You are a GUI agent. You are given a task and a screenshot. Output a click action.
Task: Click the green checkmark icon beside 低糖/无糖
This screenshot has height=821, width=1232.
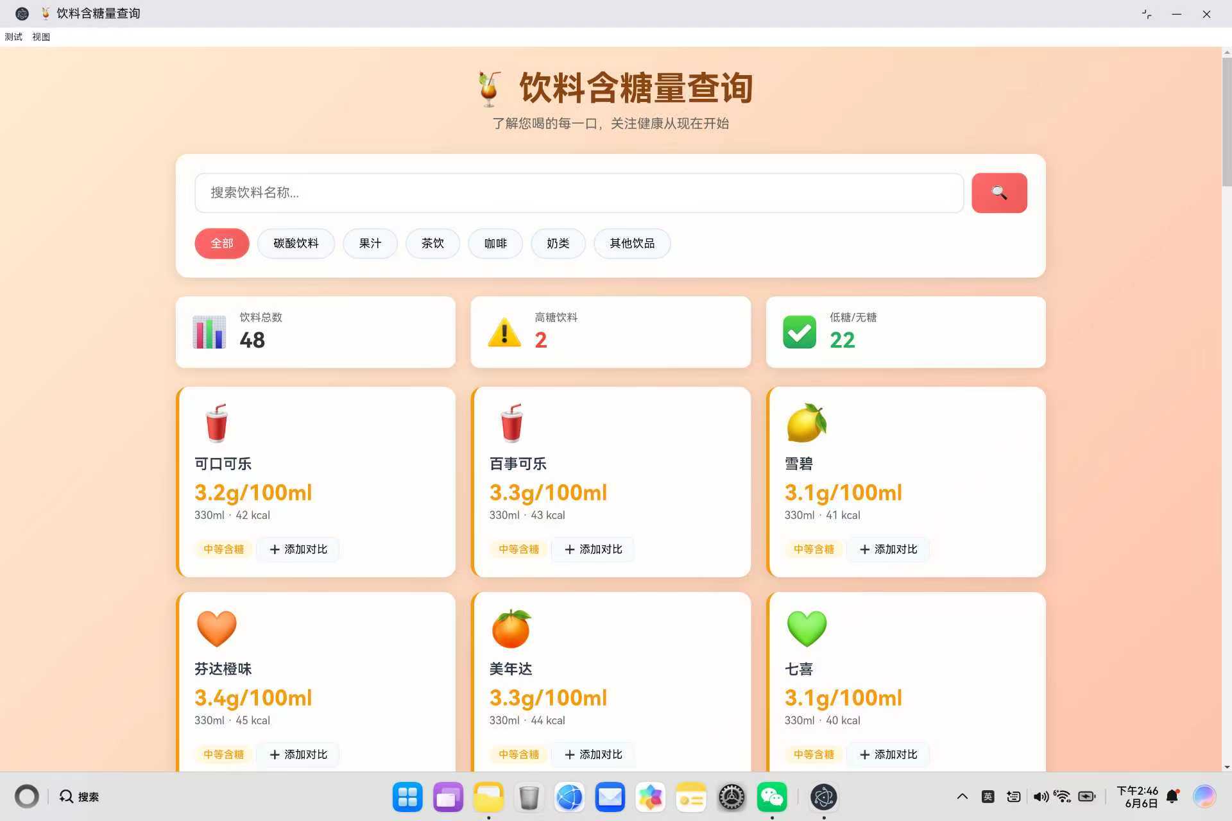tap(800, 332)
